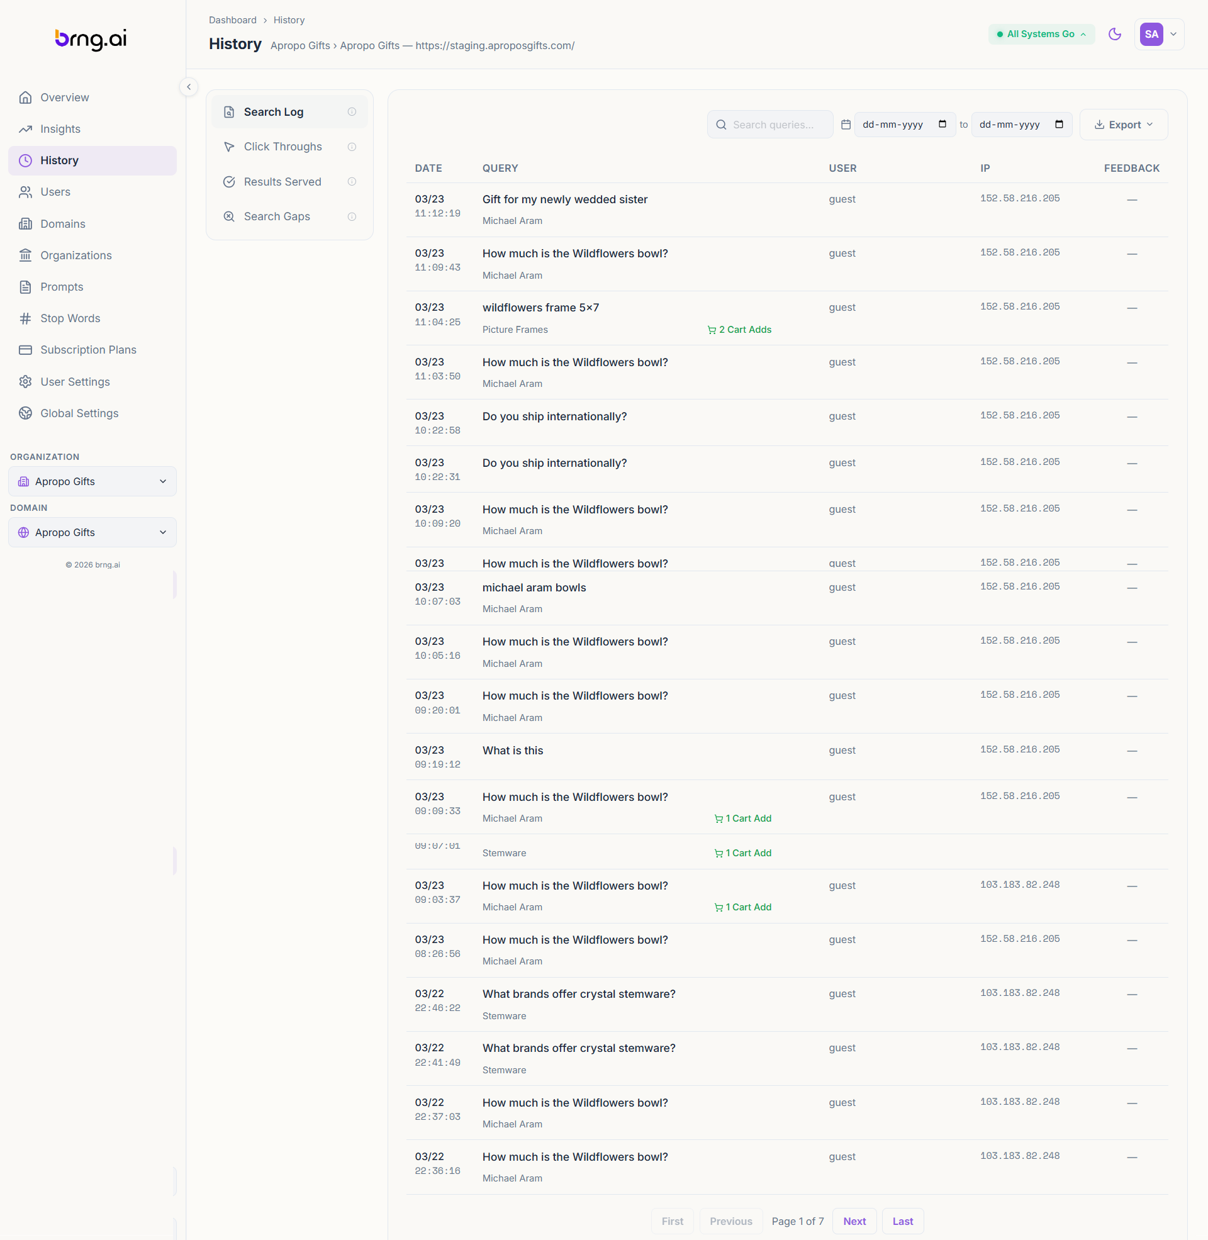
Task: Toggle dark mode with the moon icon
Action: [x=1114, y=34]
